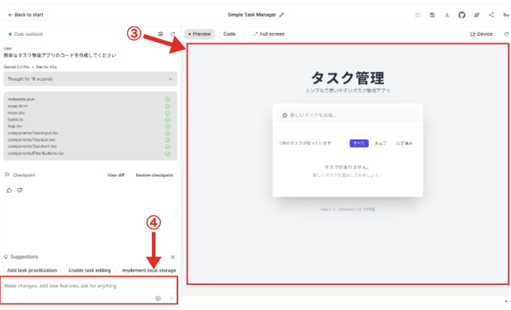Open the metadata.json file entry
Screen dimensions: 511x310
coord(21,100)
